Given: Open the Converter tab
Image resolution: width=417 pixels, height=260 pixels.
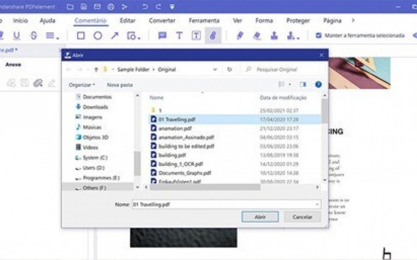Looking at the screenshot, I should pos(162,21).
